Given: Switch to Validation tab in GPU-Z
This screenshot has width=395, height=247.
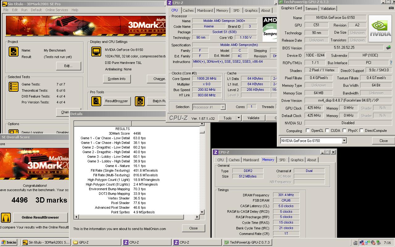Looking at the screenshot, I should [x=328, y=9].
